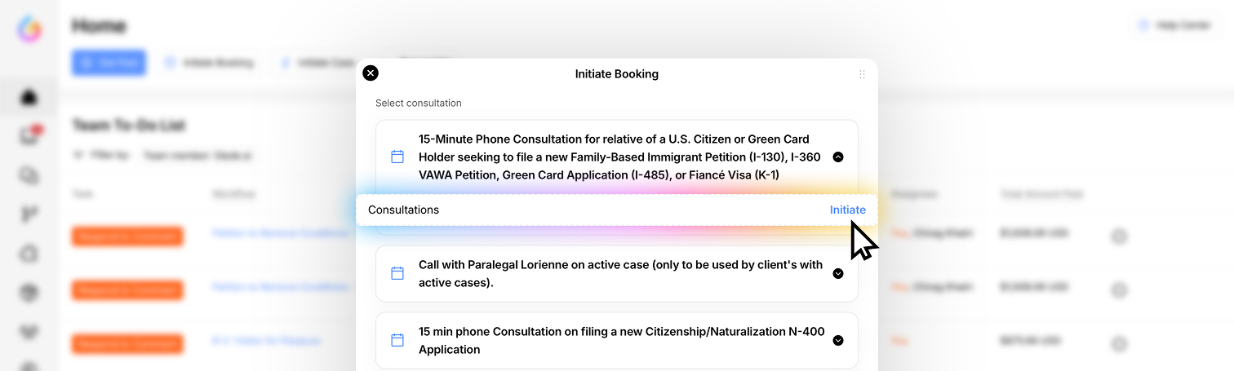Expand the Call with Paralegal Lorienne option
This screenshot has width=1234, height=371.
point(837,273)
